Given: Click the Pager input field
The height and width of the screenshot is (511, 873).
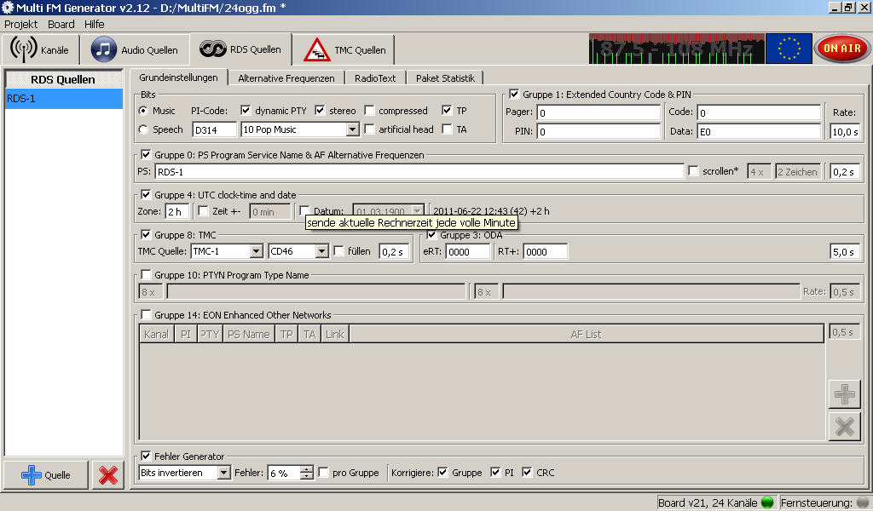Looking at the screenshot, I should (x=598, y=113).
